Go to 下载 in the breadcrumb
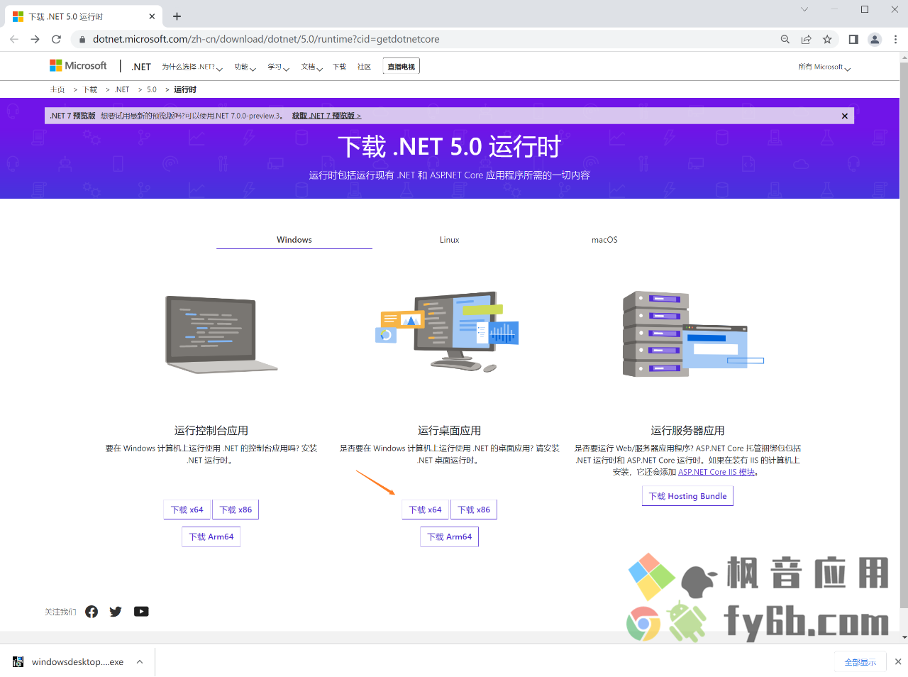Viewport: 908px width, 677px height. pos(91,89)
